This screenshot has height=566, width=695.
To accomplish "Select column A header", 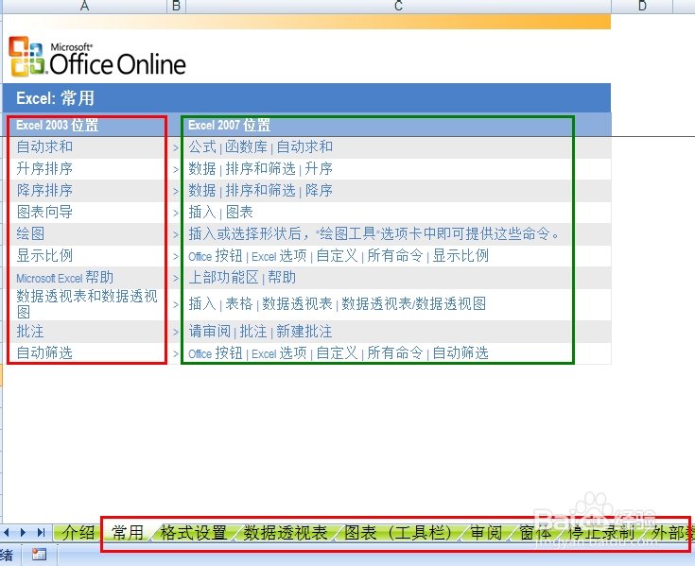I will [x=84, y=6].
